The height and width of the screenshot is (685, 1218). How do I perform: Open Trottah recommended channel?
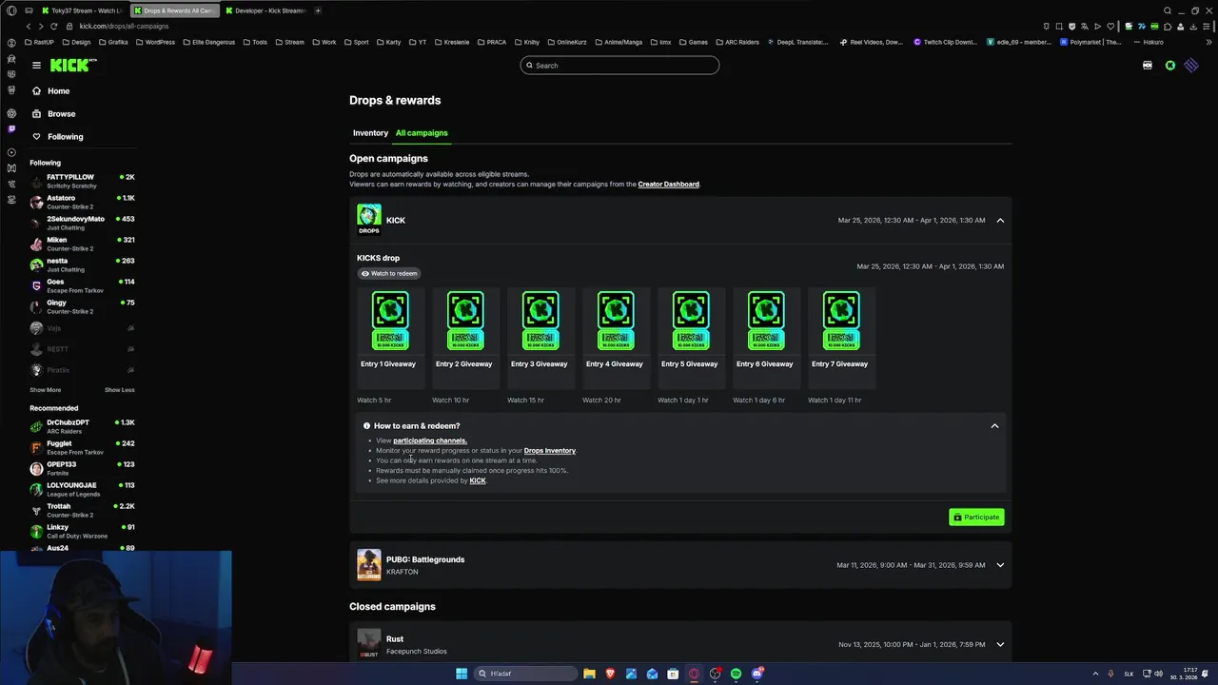click(x=82, y=510)
